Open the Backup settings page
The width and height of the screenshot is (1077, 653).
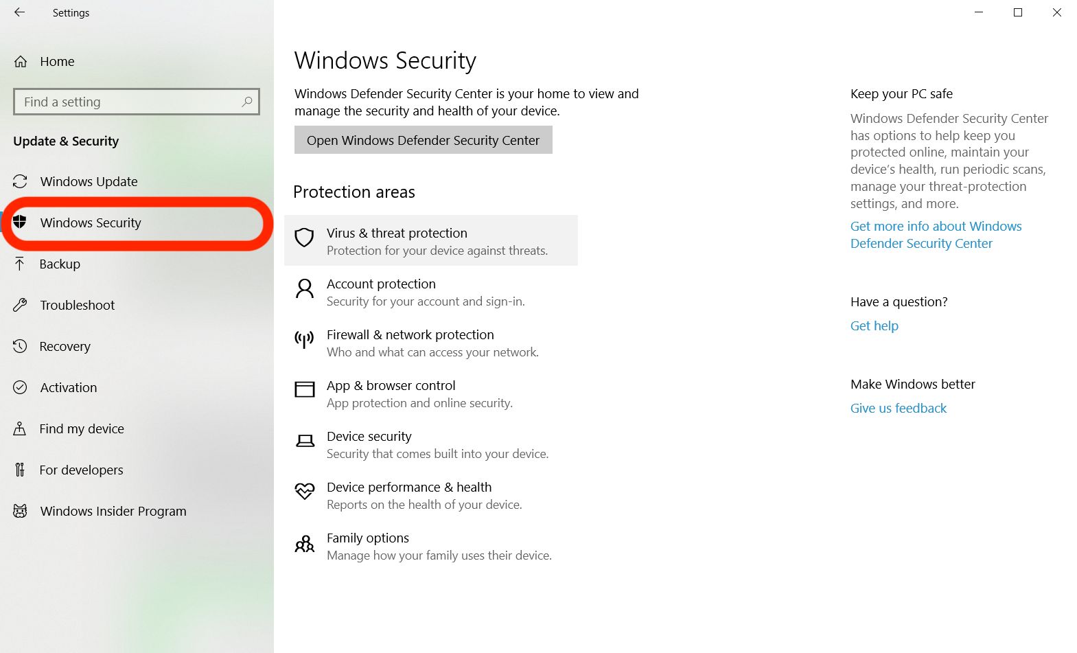(60, 264)
